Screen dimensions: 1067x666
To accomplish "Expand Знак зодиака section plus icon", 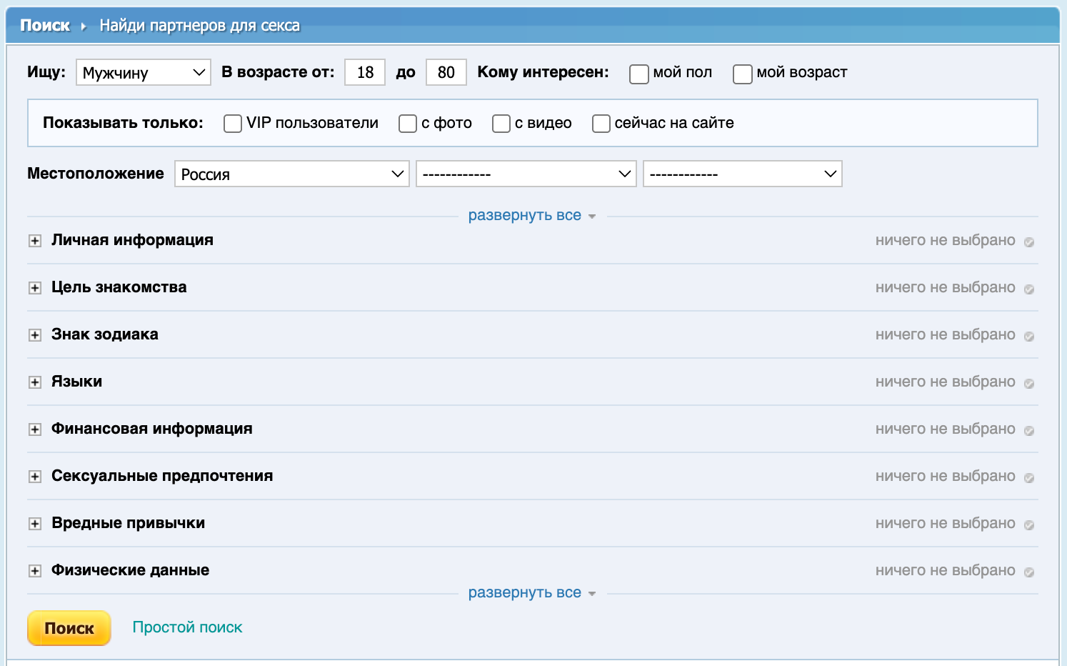I will click(x=34, y=335).
